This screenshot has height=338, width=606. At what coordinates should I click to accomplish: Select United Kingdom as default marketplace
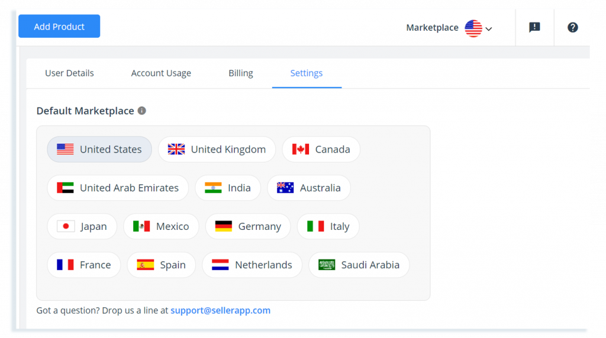pyautogui.click(x=217, y=149)
